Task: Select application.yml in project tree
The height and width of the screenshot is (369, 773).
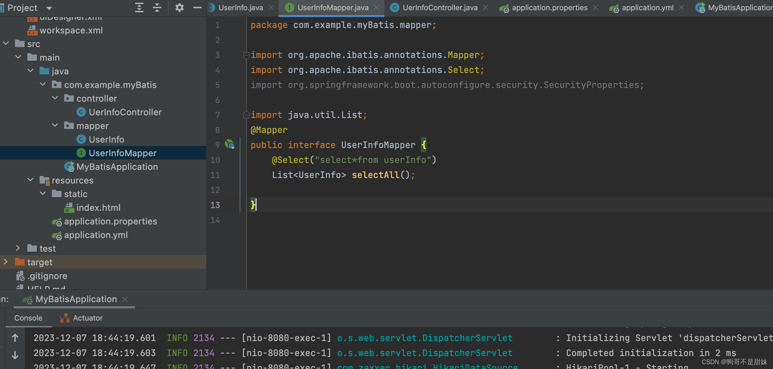Action: [x=96, y=235]
